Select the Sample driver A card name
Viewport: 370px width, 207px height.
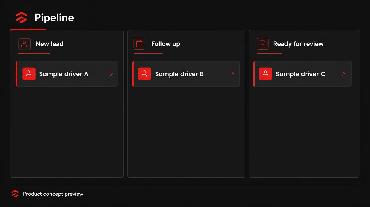[64, 74]
